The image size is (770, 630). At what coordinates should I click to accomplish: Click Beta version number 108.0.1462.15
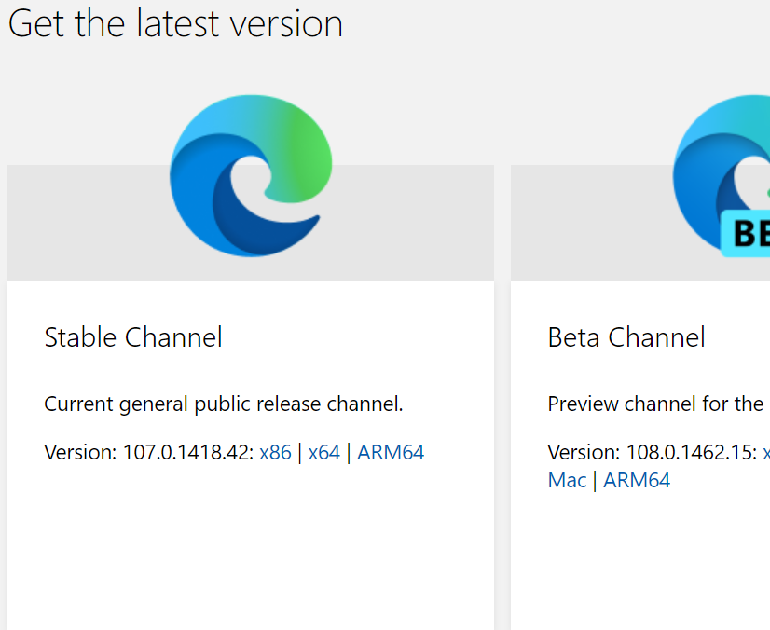click(690, 453)
